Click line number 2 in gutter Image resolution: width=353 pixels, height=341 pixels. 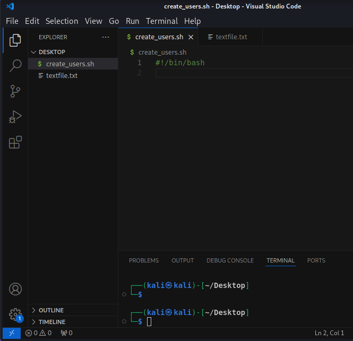[x=140, y=73]
